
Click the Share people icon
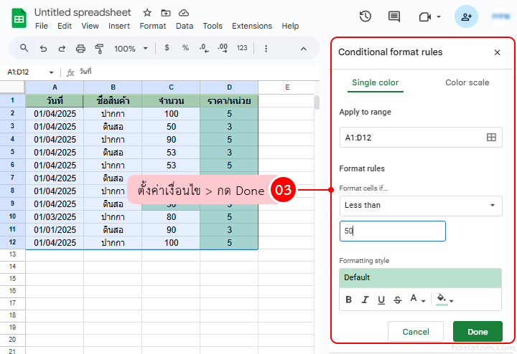pyautogui.click(x=466, y=16)
